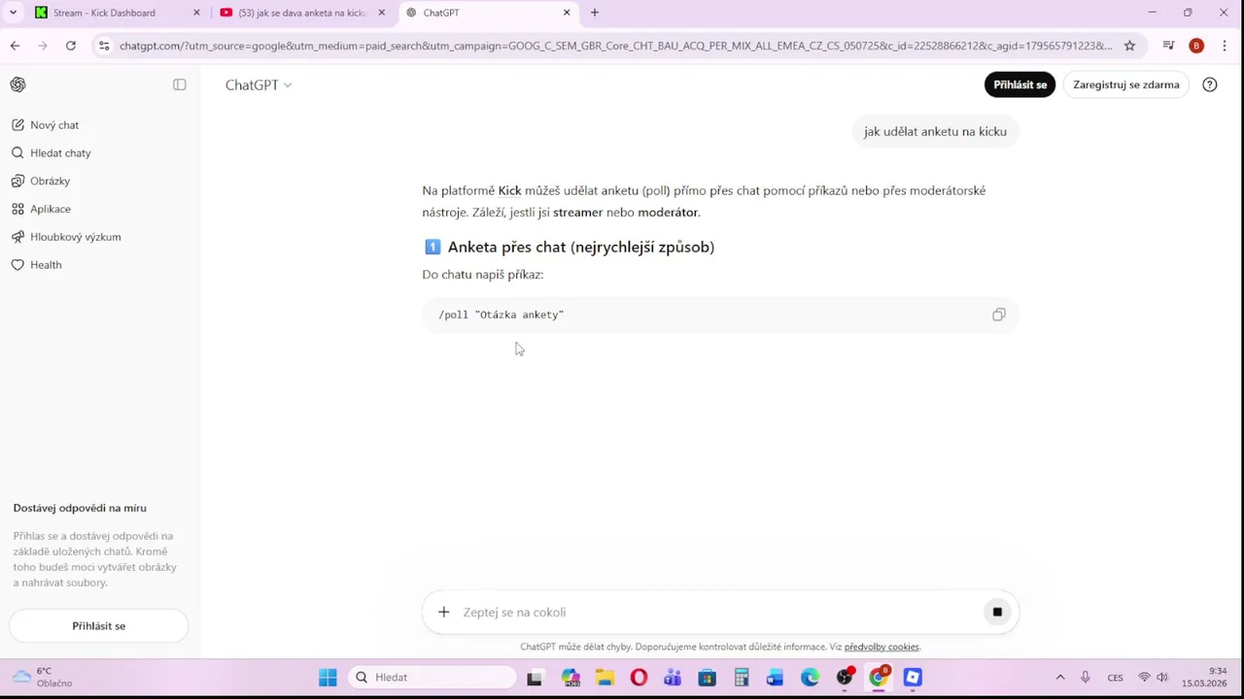This screenshot has width=1244, height=699.
Task: Click user message jak udělat anketu na kicku
Action: 935,132
